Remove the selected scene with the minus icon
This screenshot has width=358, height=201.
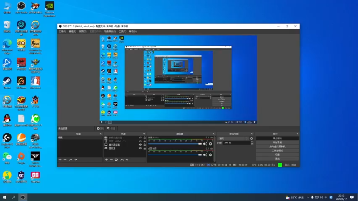(65, 160)
